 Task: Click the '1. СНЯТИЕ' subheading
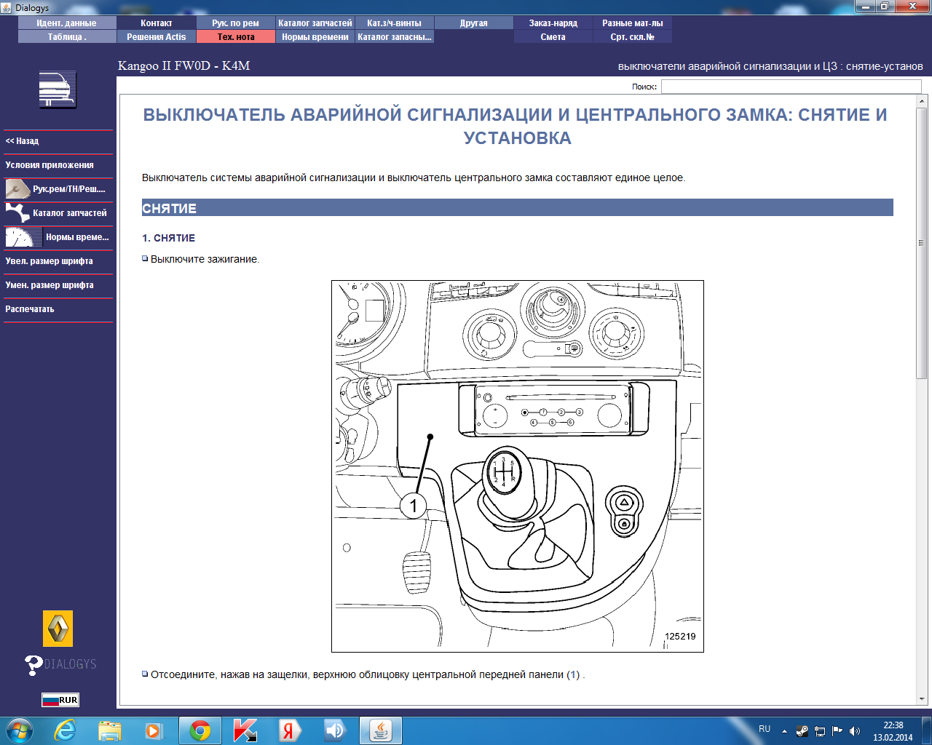click(x=169, y=238)
